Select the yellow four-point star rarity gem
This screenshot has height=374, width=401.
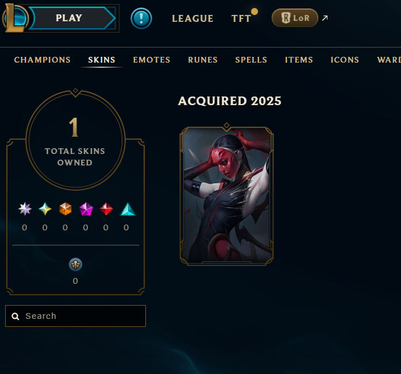pos(45,209)
